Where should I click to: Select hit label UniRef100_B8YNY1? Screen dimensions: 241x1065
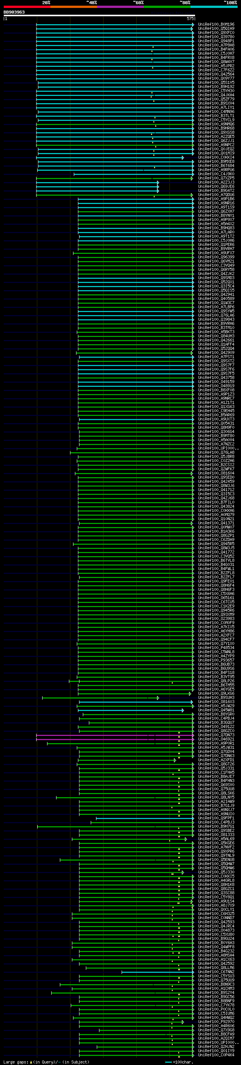tap(216, 216)
